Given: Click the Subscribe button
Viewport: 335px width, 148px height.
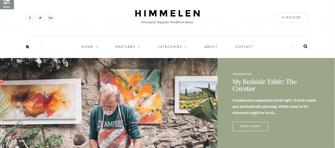Looking at the screenshot, I should tap(291, 18).
